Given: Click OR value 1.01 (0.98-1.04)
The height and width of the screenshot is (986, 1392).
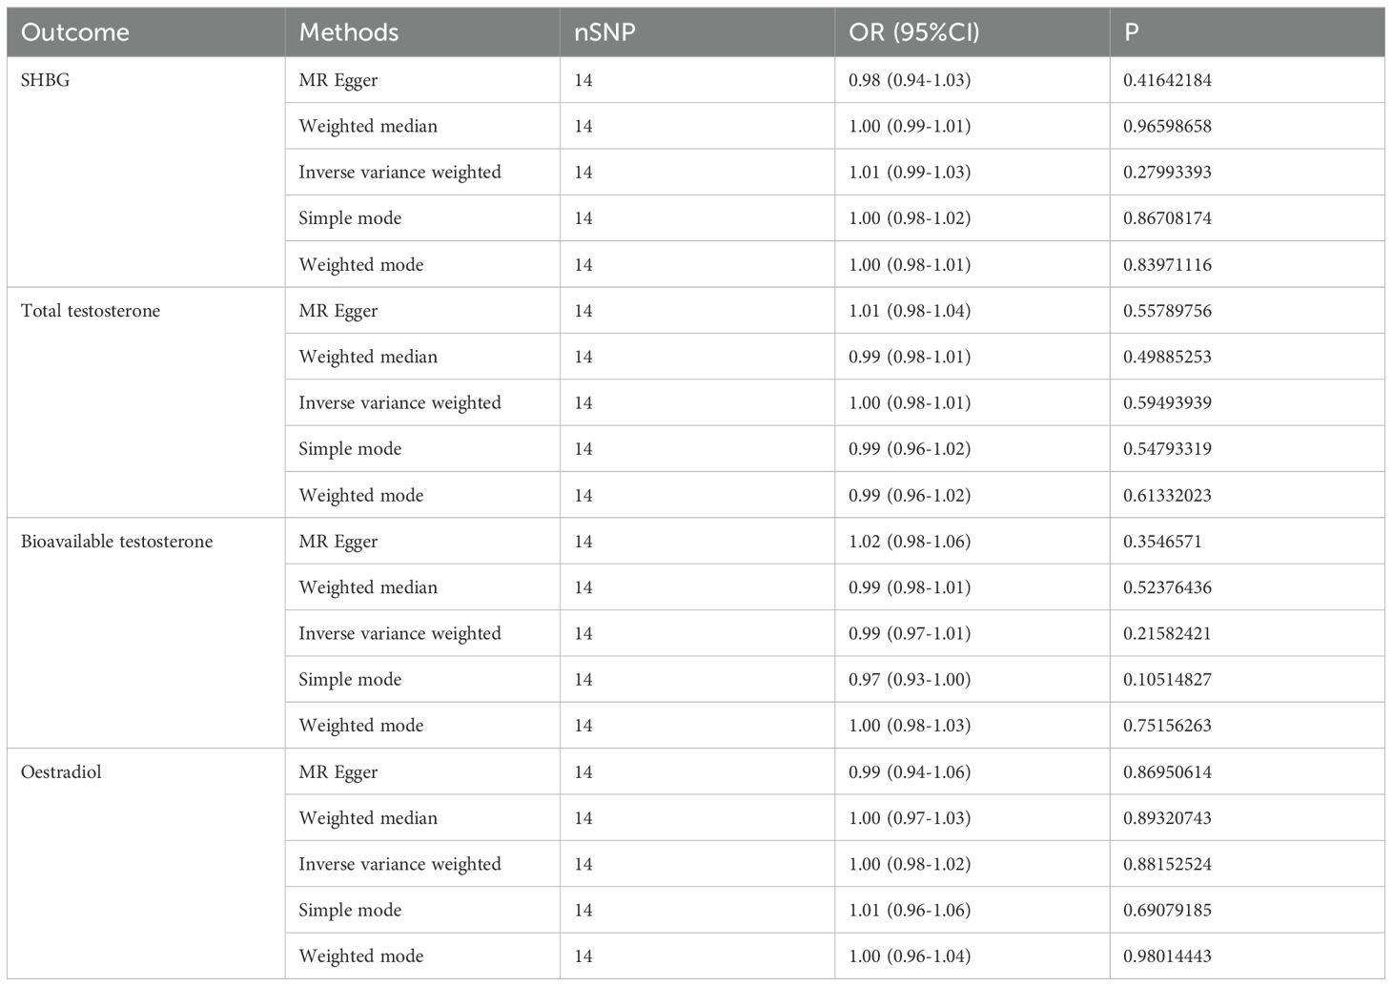Looking at the screenshot, I should [910, 311].
